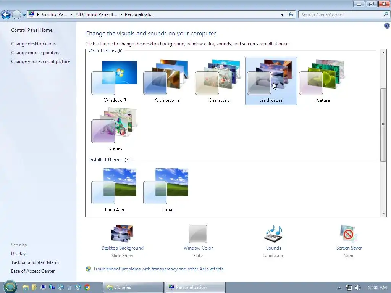
Task: Expand arrow before Control Pa... breadcrumb
Action: tap(38, 15)
